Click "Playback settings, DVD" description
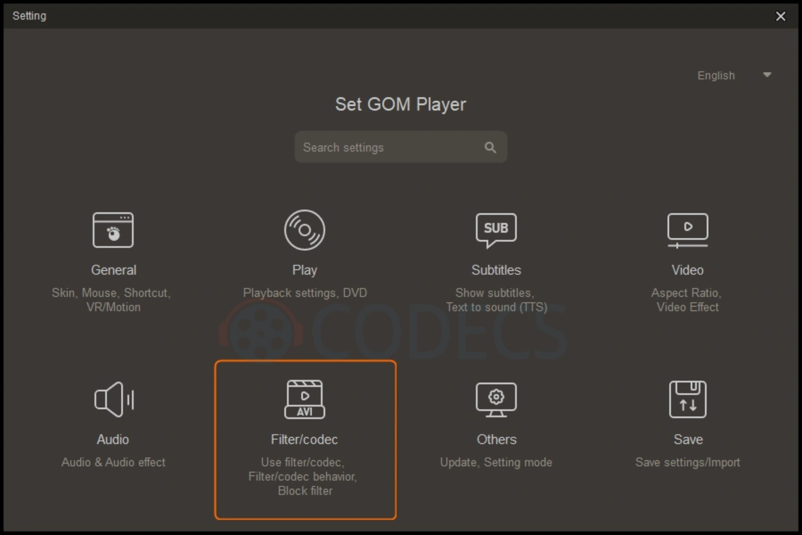The width and height of the screenshot is (802, 535). (x=305, y=292)
